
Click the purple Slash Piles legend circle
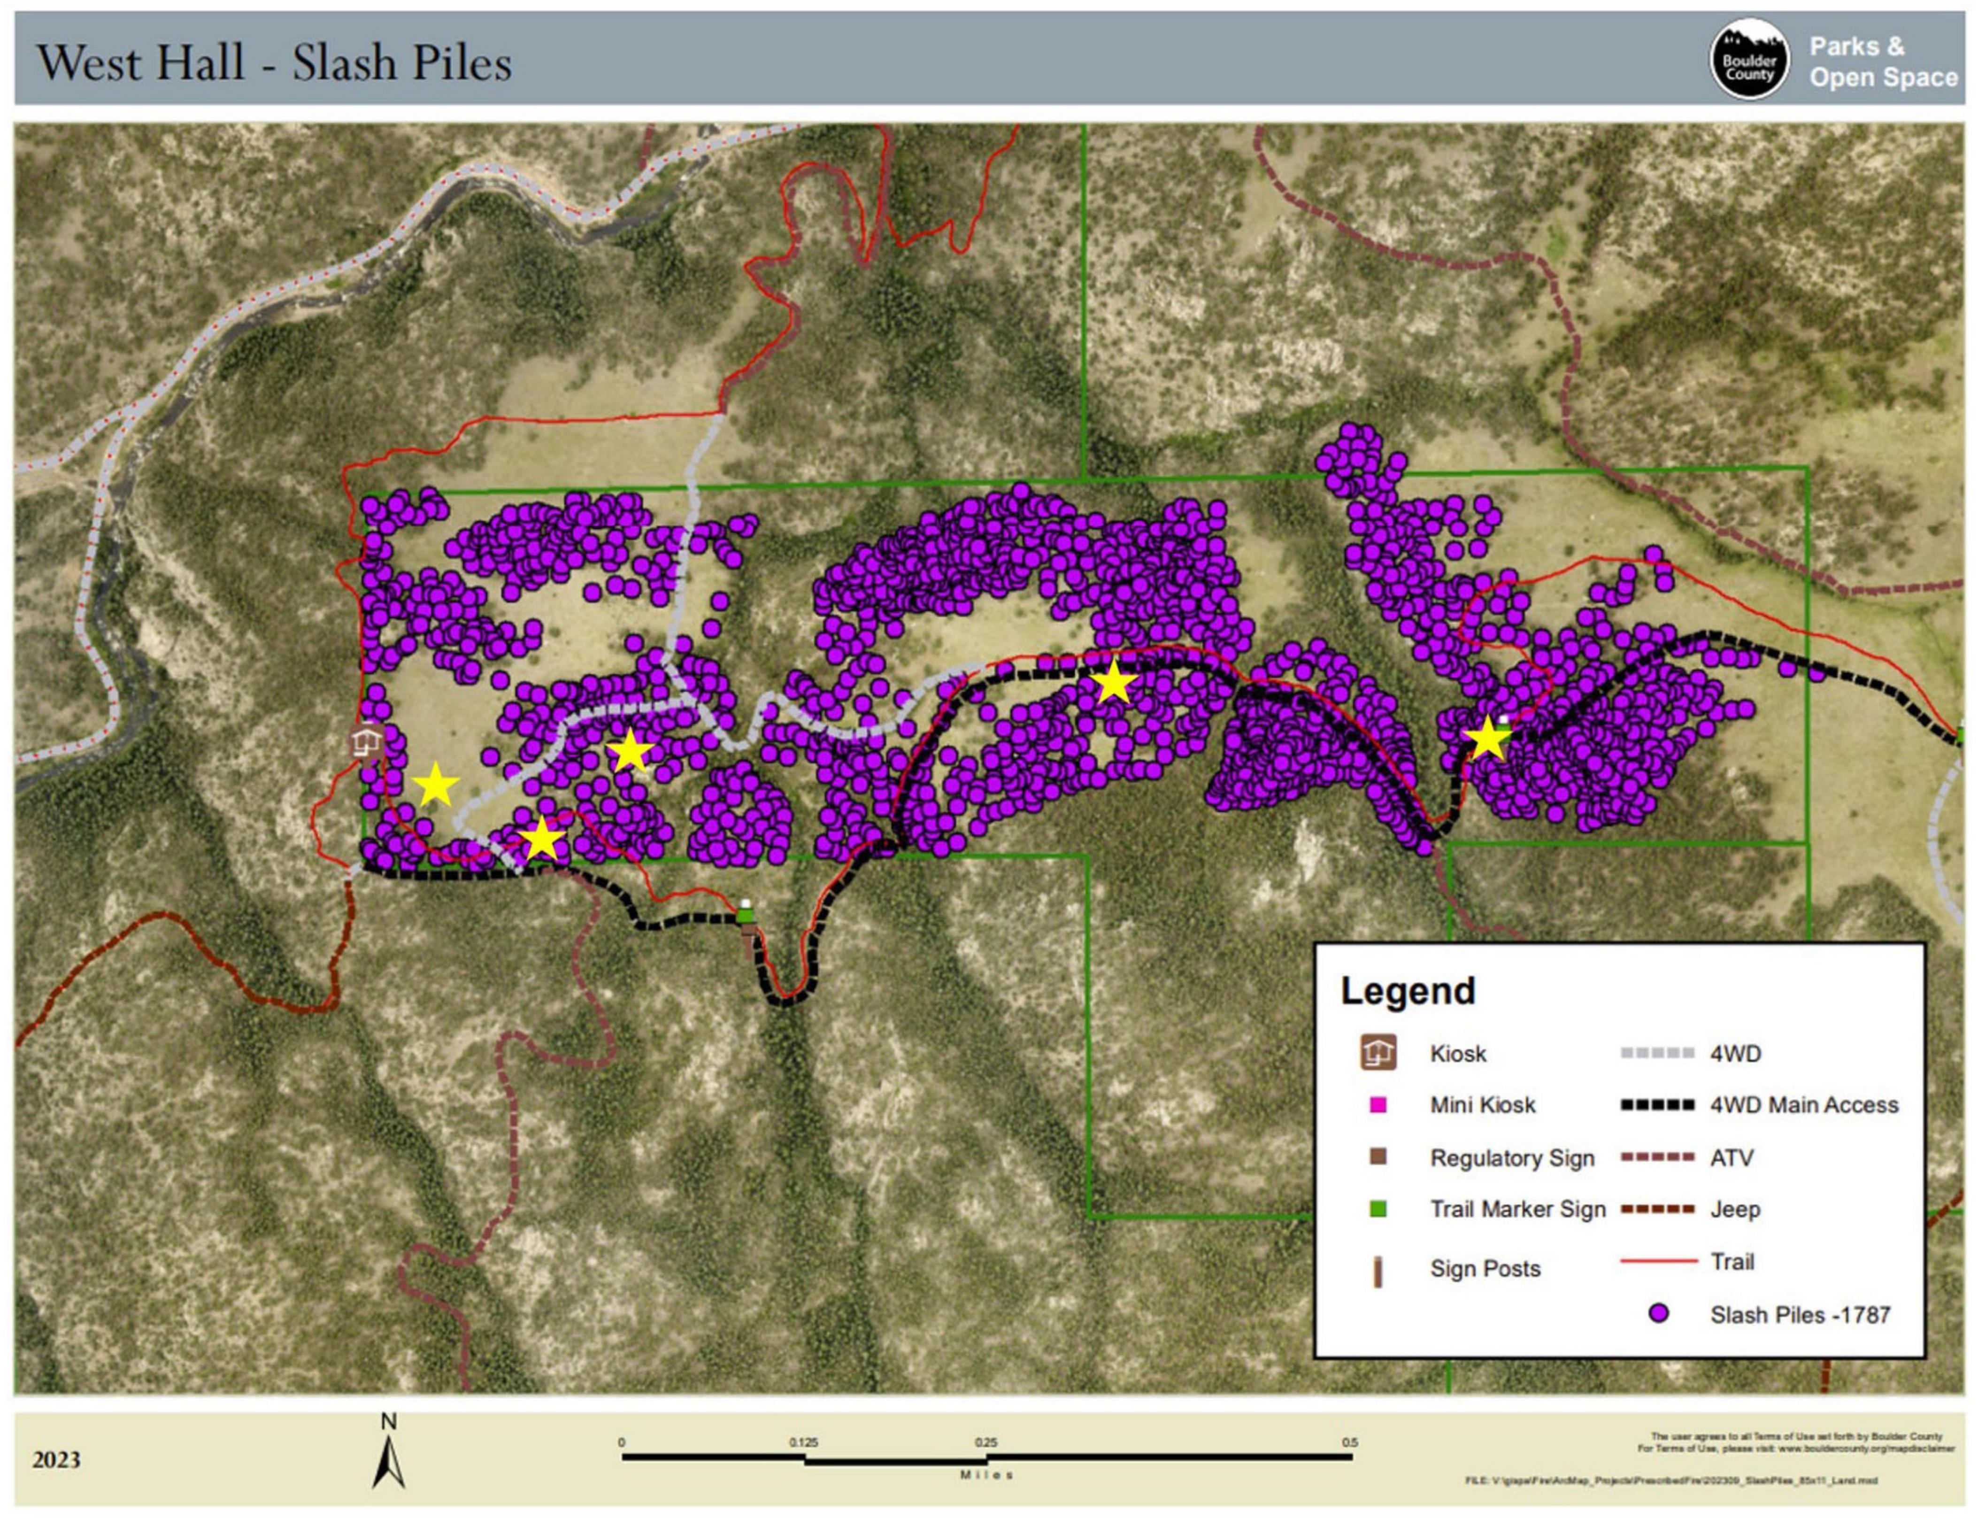point(1658,1314)
